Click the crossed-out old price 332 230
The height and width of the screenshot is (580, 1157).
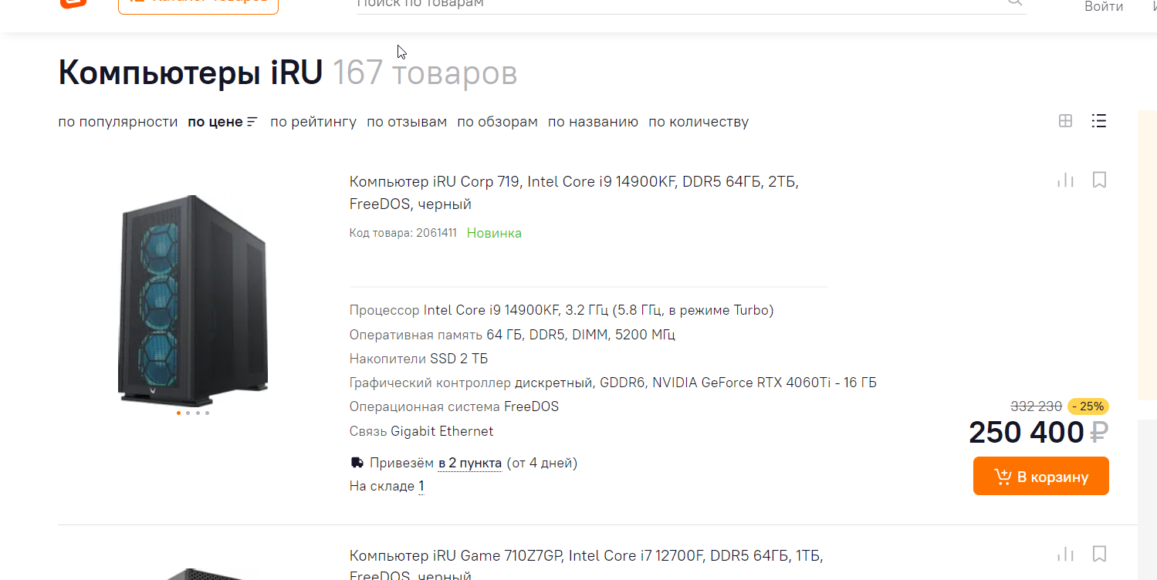tap(1036, 406)
